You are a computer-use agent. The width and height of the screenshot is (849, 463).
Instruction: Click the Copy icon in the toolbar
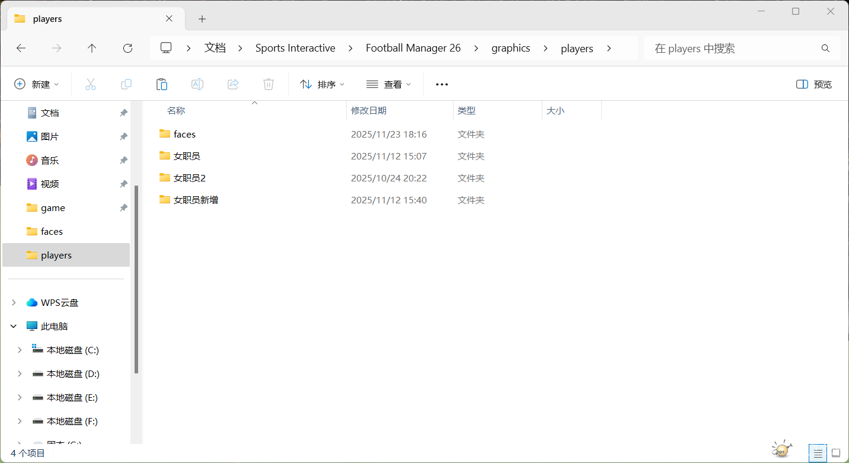[126, 84]
